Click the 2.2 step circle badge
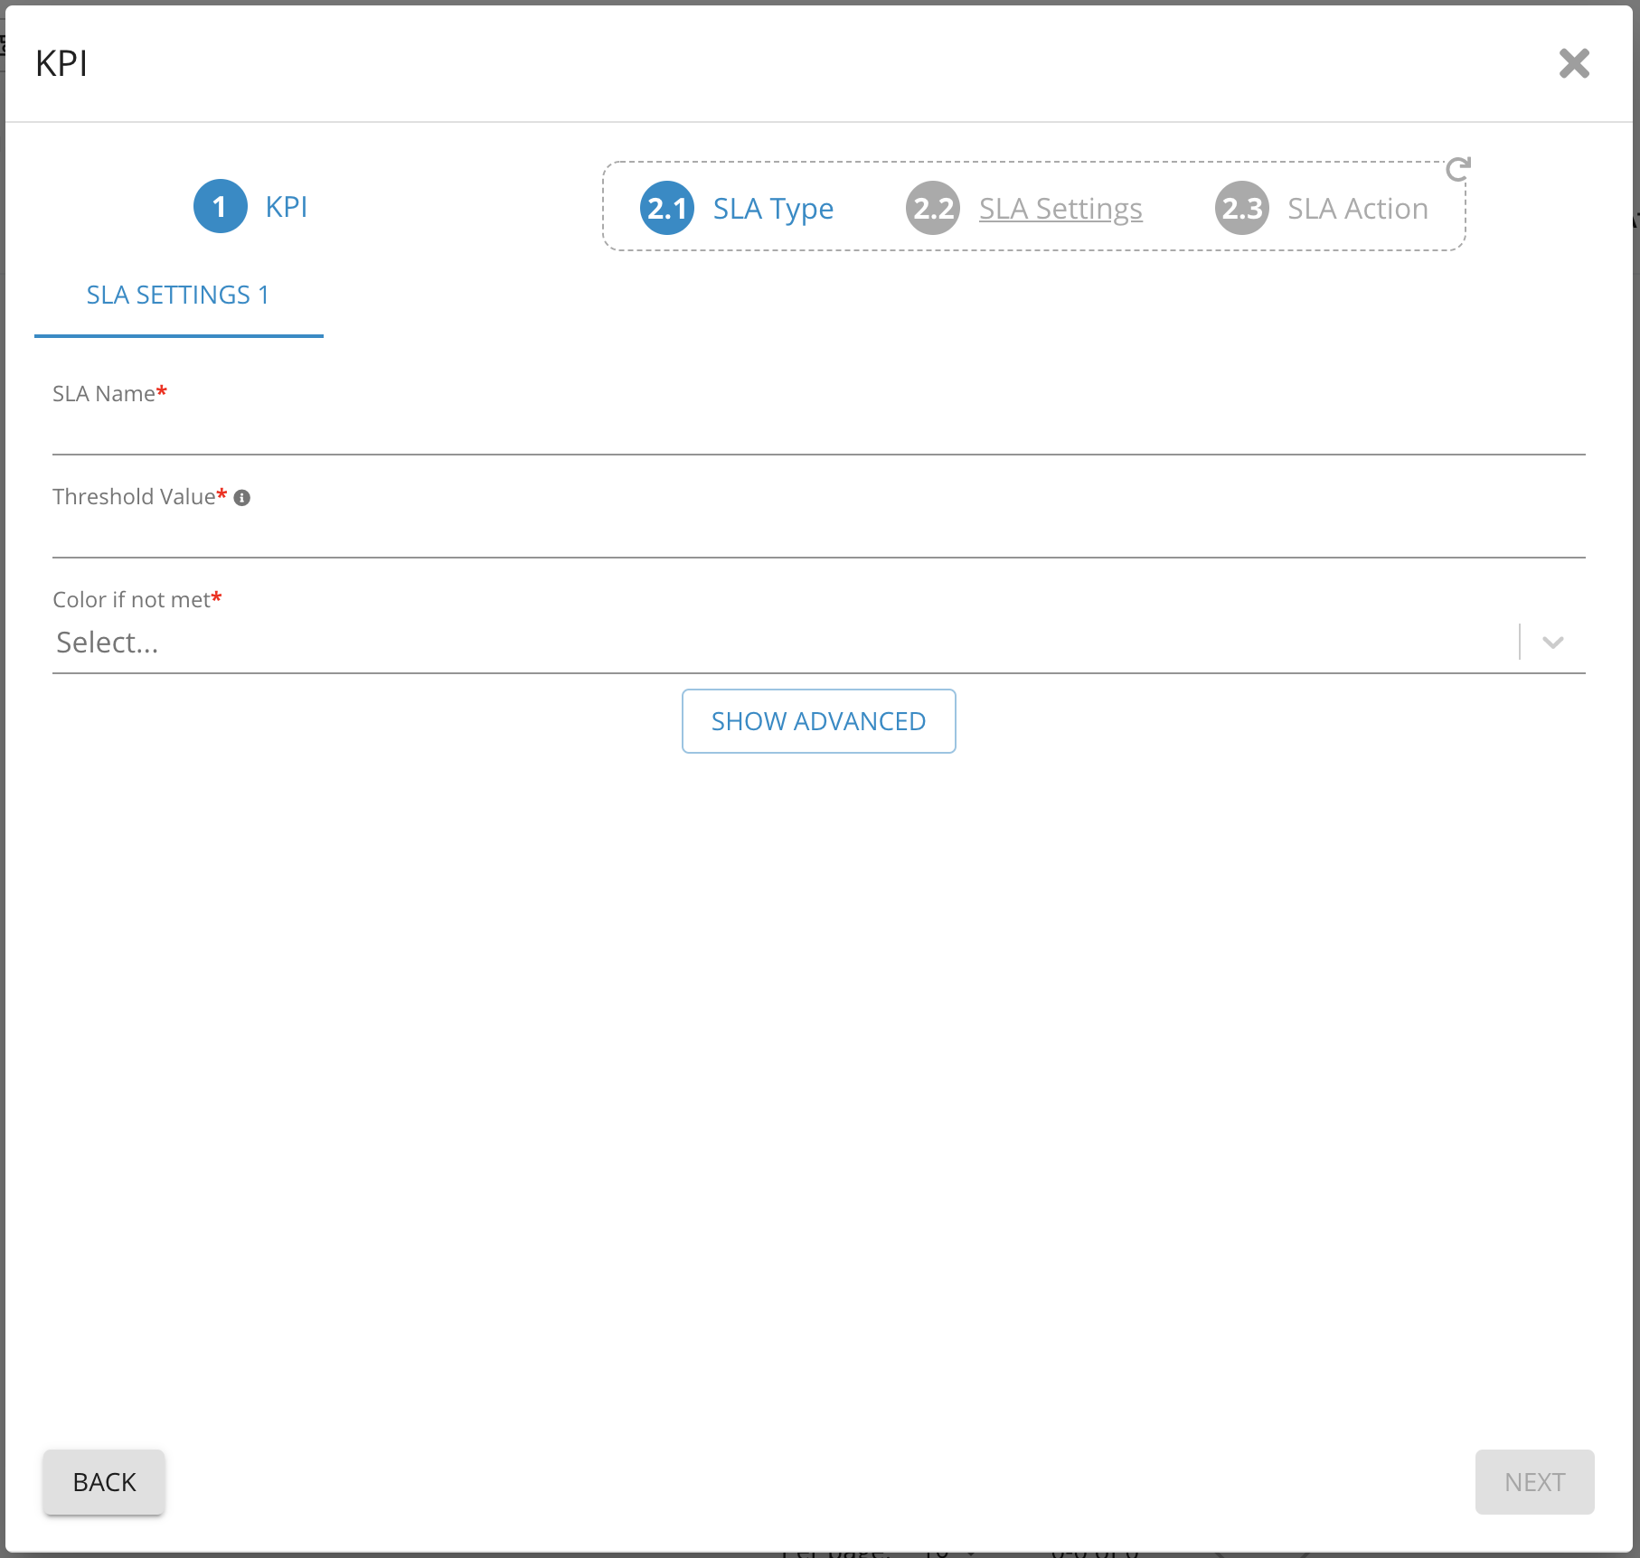Viewport: 1640px width, 1558px height. tap(932, 209)
